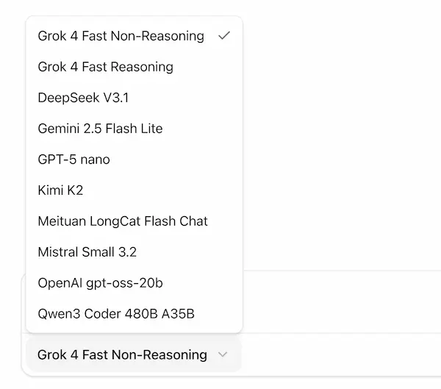Click the checkmark beside Grok 4 Fast Non-Reasoning
Viewport: 441px width, 389px height.
pyautogui.click(x=224, y=36)
